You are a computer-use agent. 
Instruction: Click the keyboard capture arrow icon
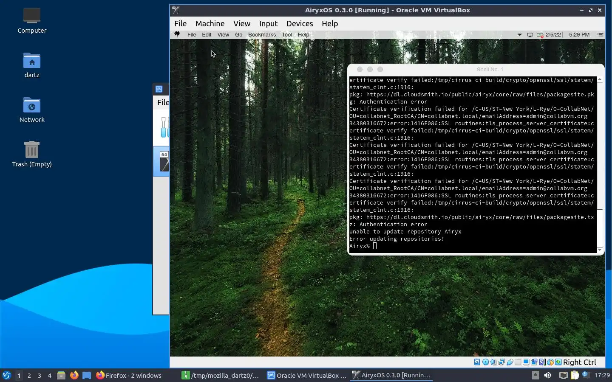[x=558, y=362]
